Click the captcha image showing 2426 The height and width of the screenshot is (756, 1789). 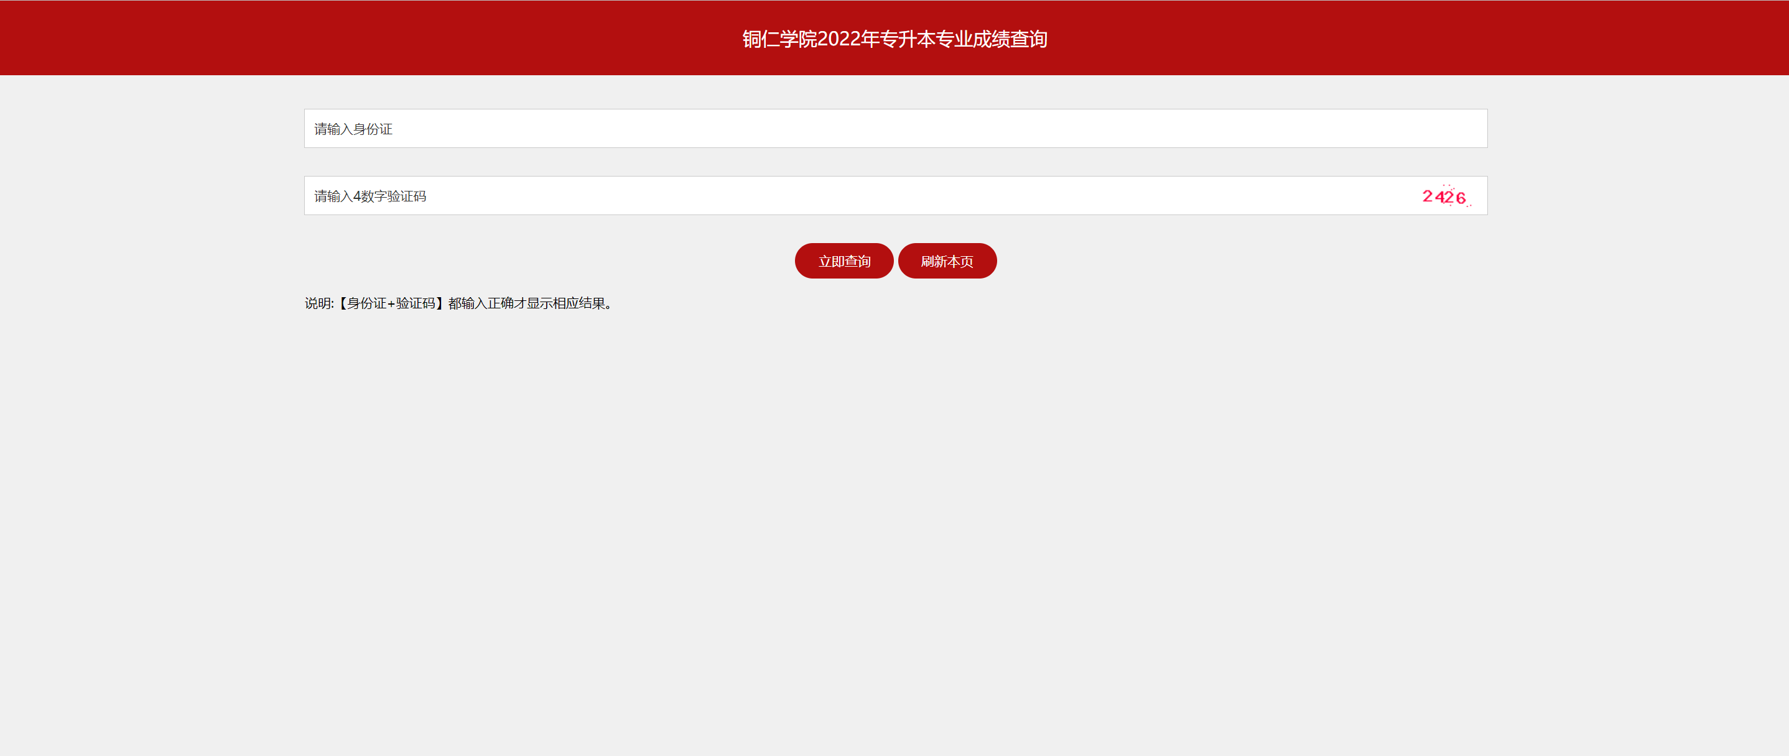click(x=1446, y=196)
